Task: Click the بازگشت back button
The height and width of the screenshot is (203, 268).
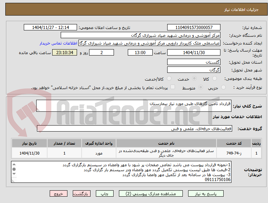Action: pos(82,194)
